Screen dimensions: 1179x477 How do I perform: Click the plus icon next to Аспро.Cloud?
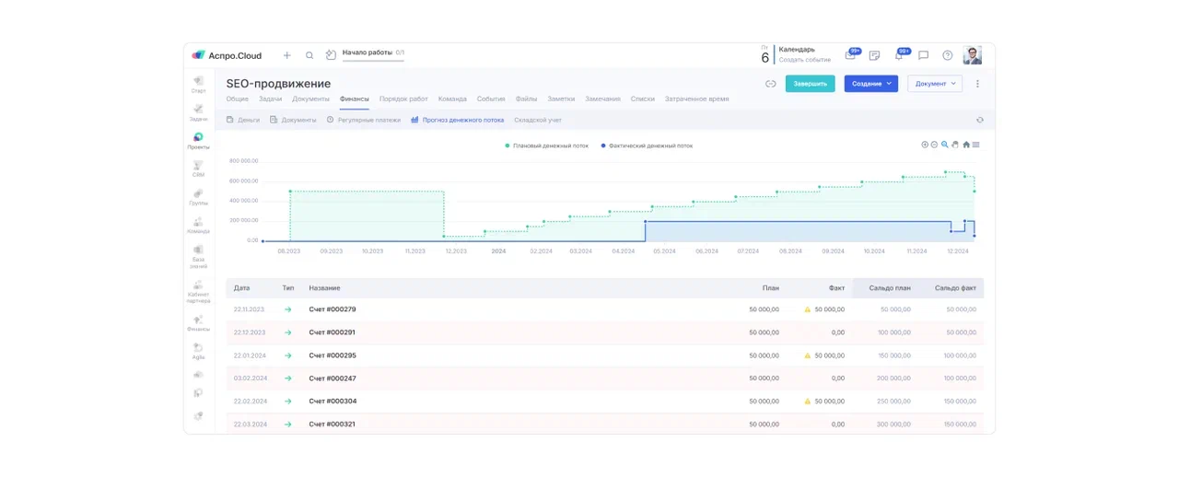click(286, 55)
